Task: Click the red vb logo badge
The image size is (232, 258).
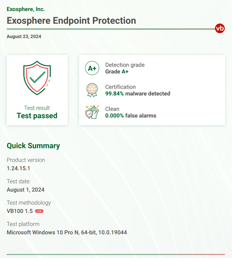Action: [220, 28]
